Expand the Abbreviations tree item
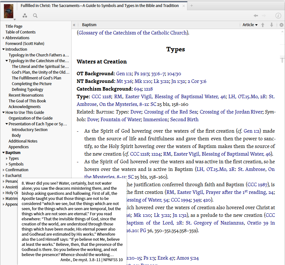The image size is (285, 265). click(3, 38)
